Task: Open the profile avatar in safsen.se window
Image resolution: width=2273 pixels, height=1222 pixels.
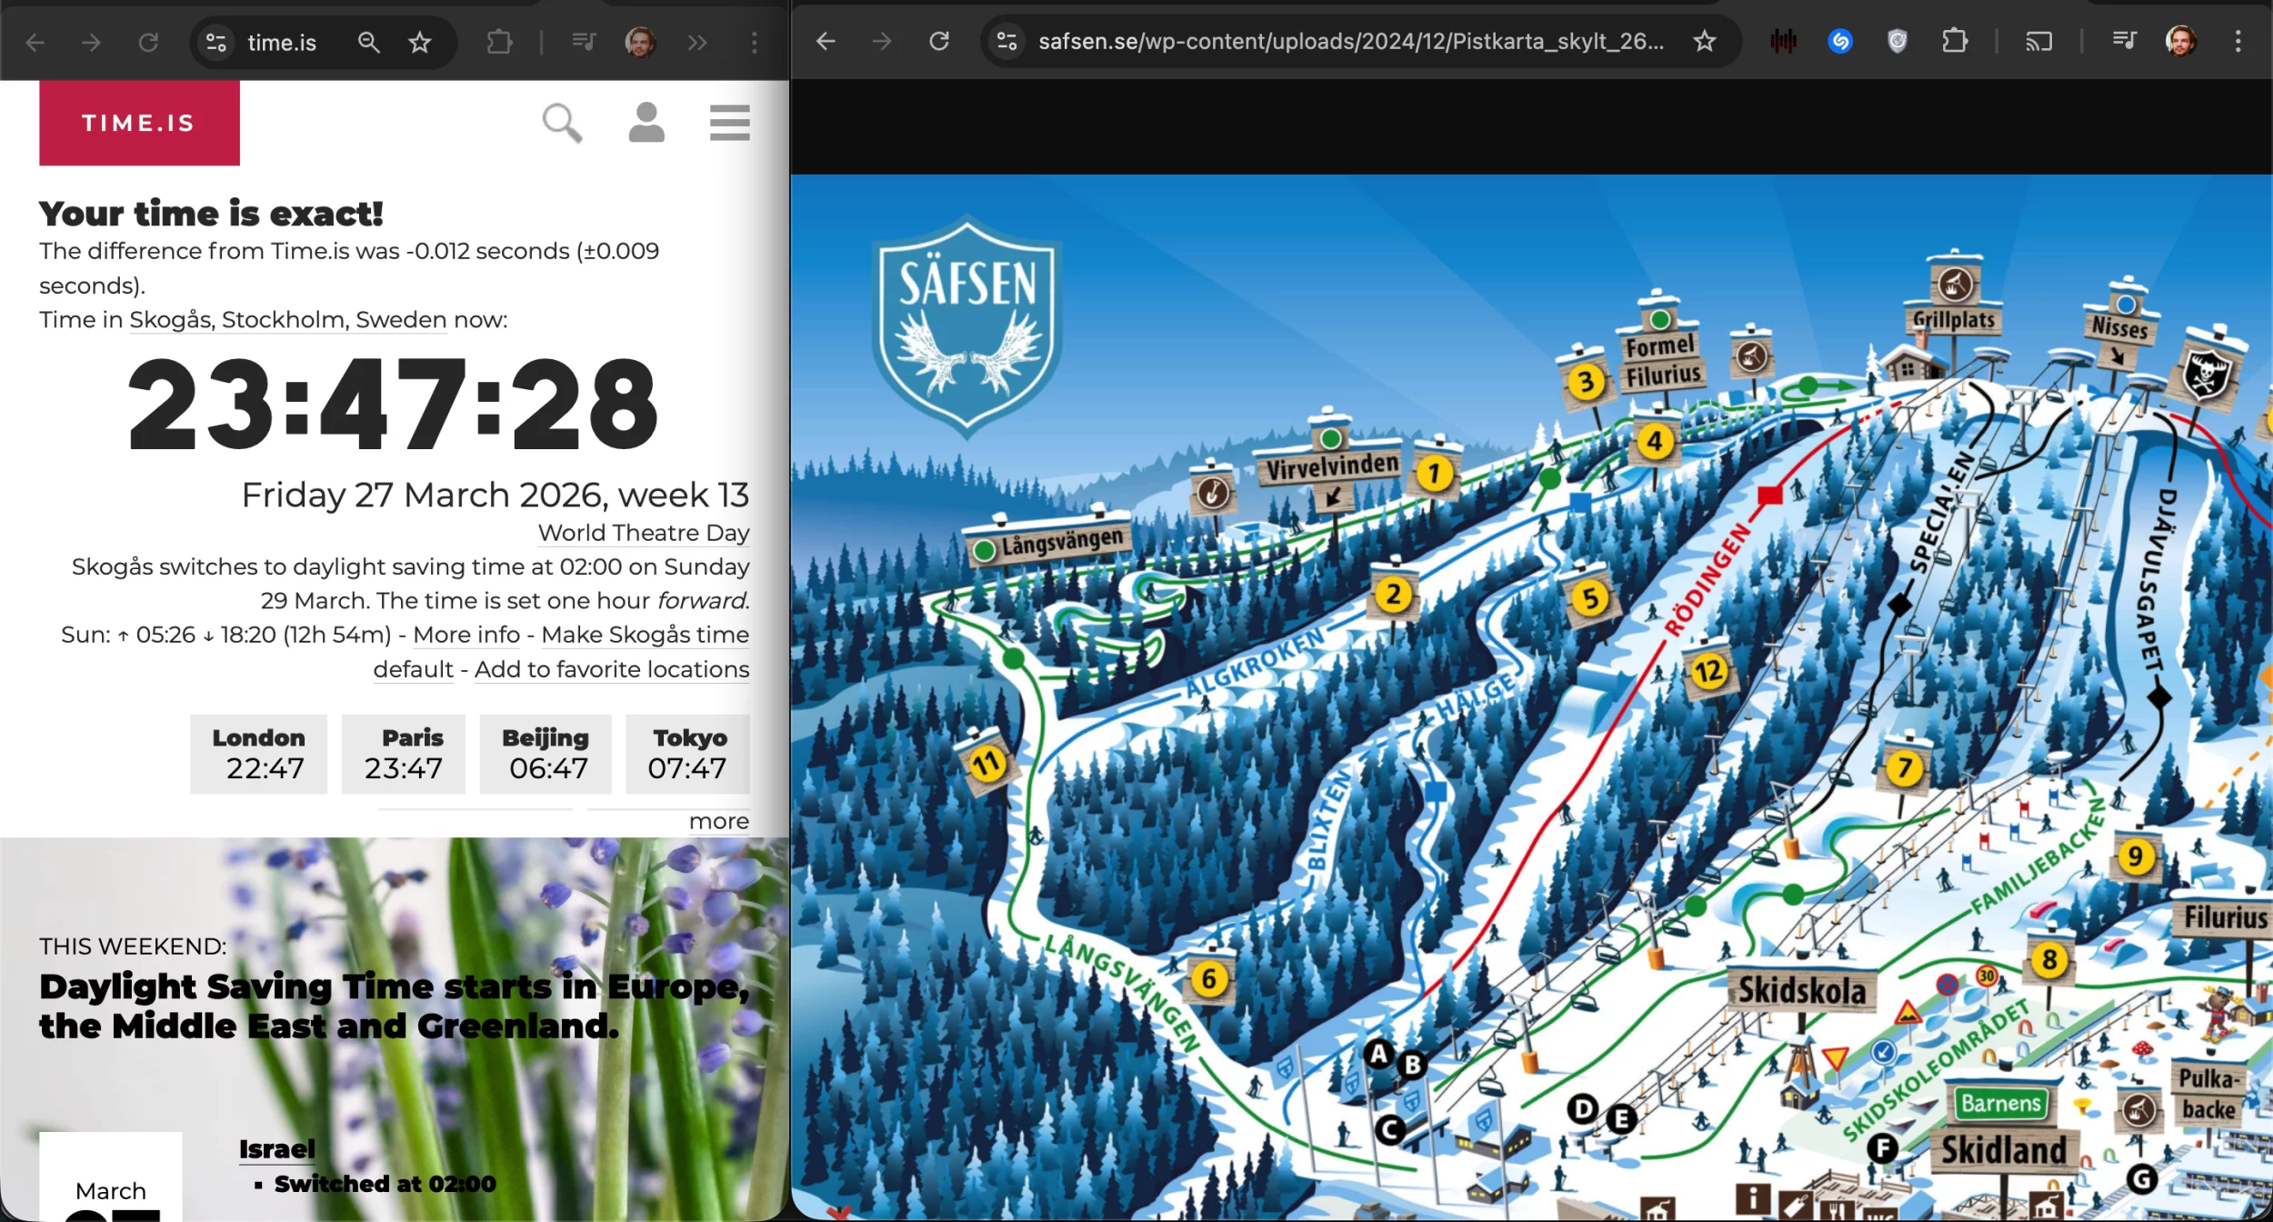Action: 2181,41
